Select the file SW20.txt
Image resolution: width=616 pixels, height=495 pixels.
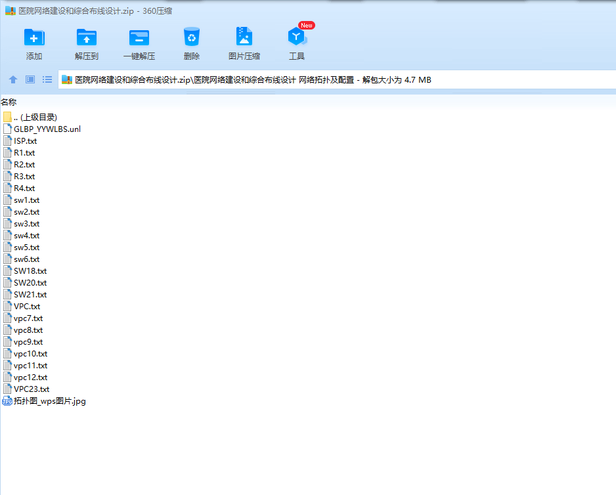point(25,282)
